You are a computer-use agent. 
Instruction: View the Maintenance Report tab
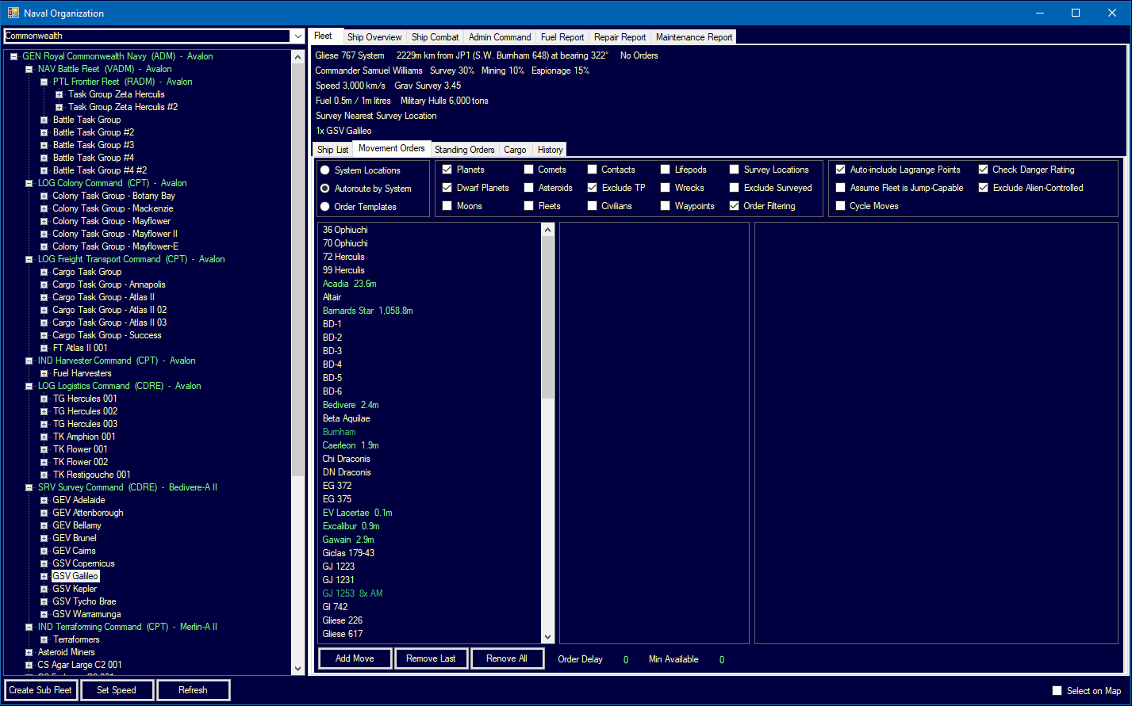coord(694,37)
